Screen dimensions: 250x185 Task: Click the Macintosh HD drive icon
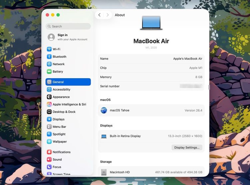tap(104, 172)
